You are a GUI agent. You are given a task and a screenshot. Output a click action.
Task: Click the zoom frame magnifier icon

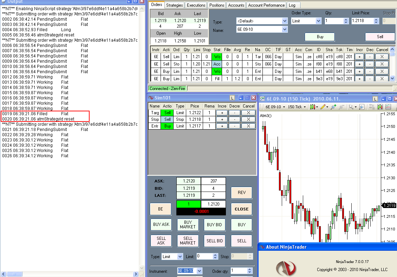(362, 107)
